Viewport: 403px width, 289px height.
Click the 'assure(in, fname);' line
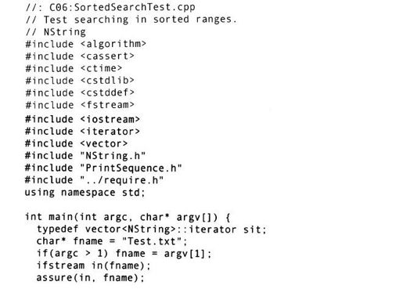click(x=90, y=278)
